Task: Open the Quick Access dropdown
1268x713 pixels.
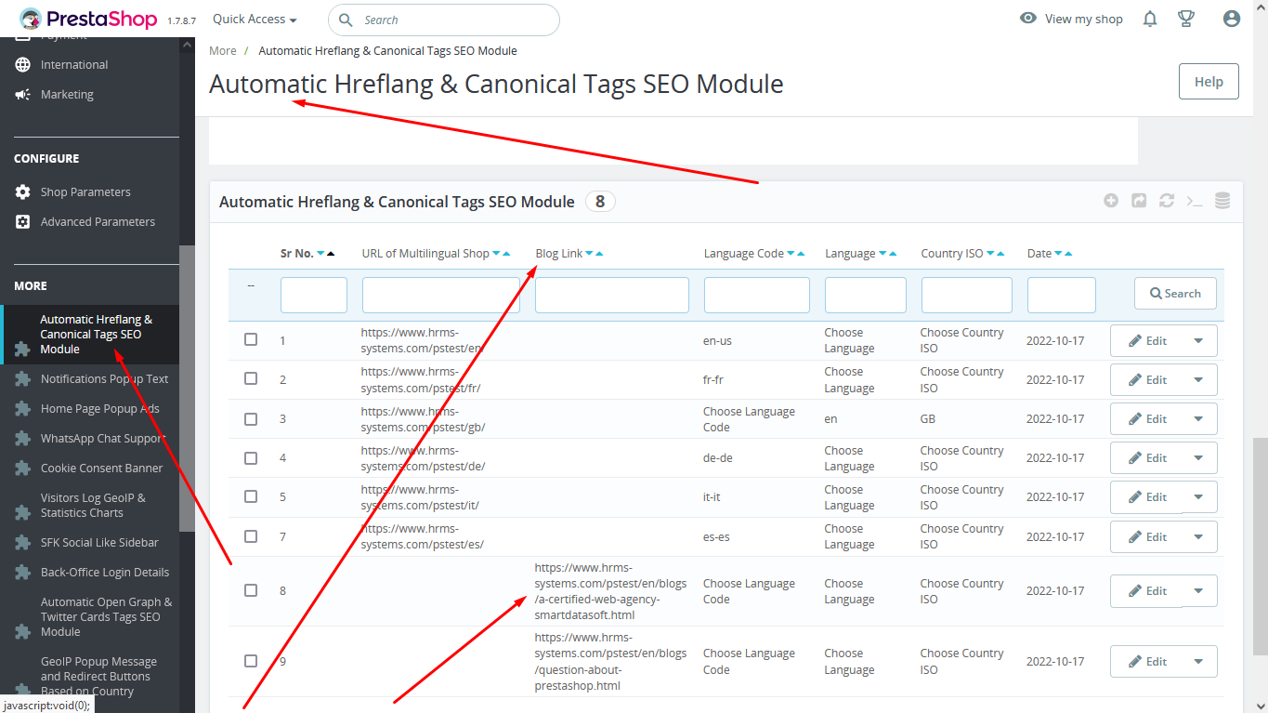Action: click(255, 19)
